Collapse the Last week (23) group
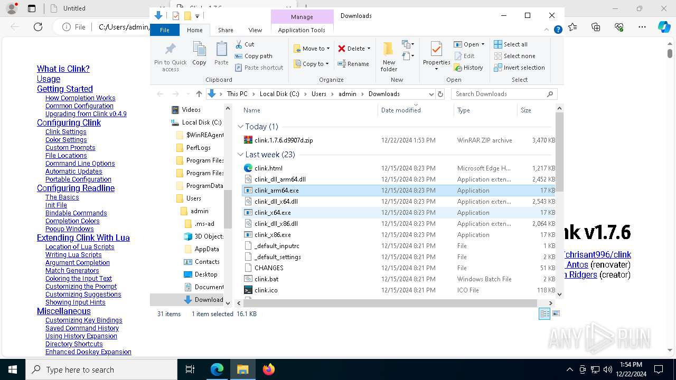This screenshot has width=676, height=380. (240, 155)
